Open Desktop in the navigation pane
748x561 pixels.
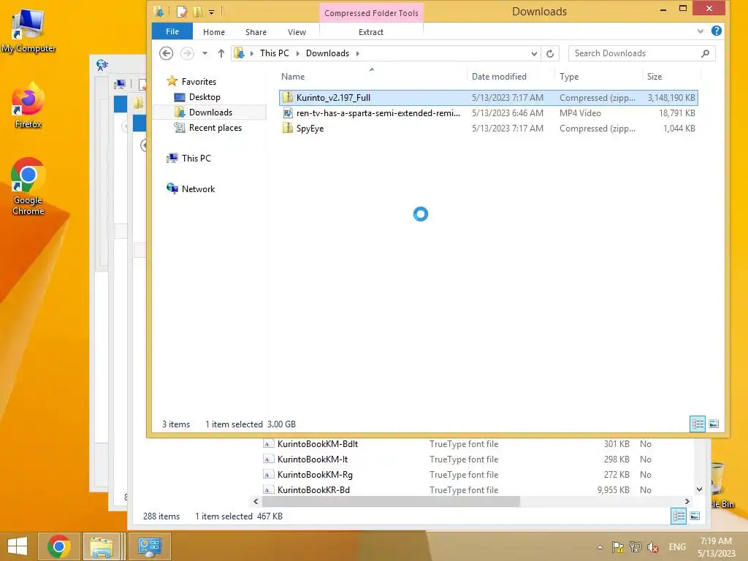point(205,97)
